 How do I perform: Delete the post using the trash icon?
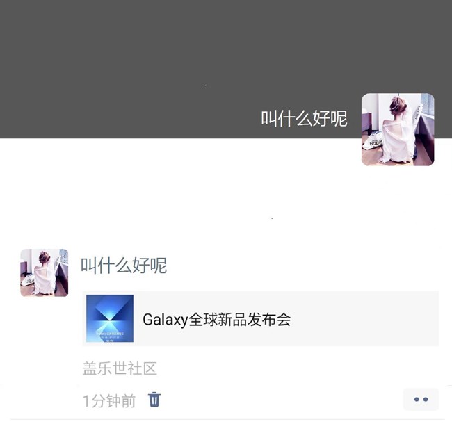coord(154,400)
